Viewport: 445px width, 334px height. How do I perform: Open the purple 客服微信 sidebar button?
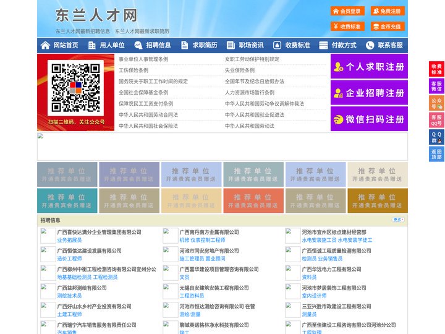(436, 86)
